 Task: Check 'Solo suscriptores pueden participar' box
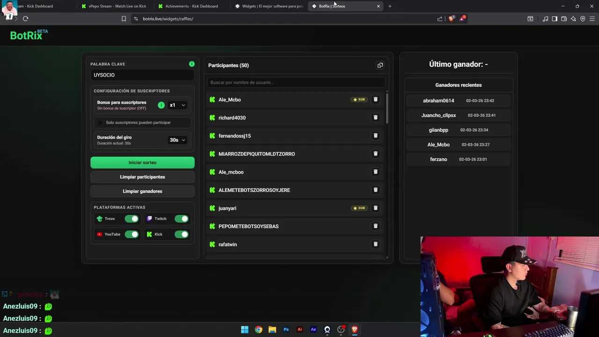pyautogui.click(x=100, y=123)
